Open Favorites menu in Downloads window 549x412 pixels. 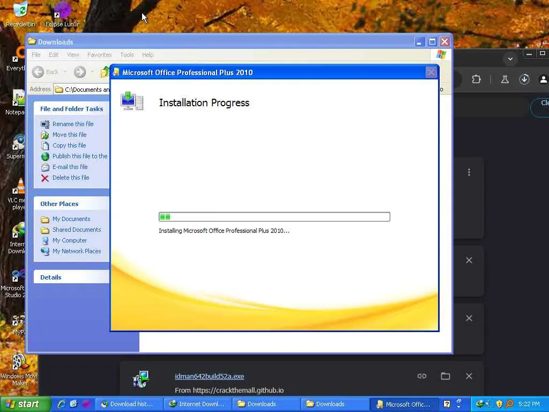point(99,55)
